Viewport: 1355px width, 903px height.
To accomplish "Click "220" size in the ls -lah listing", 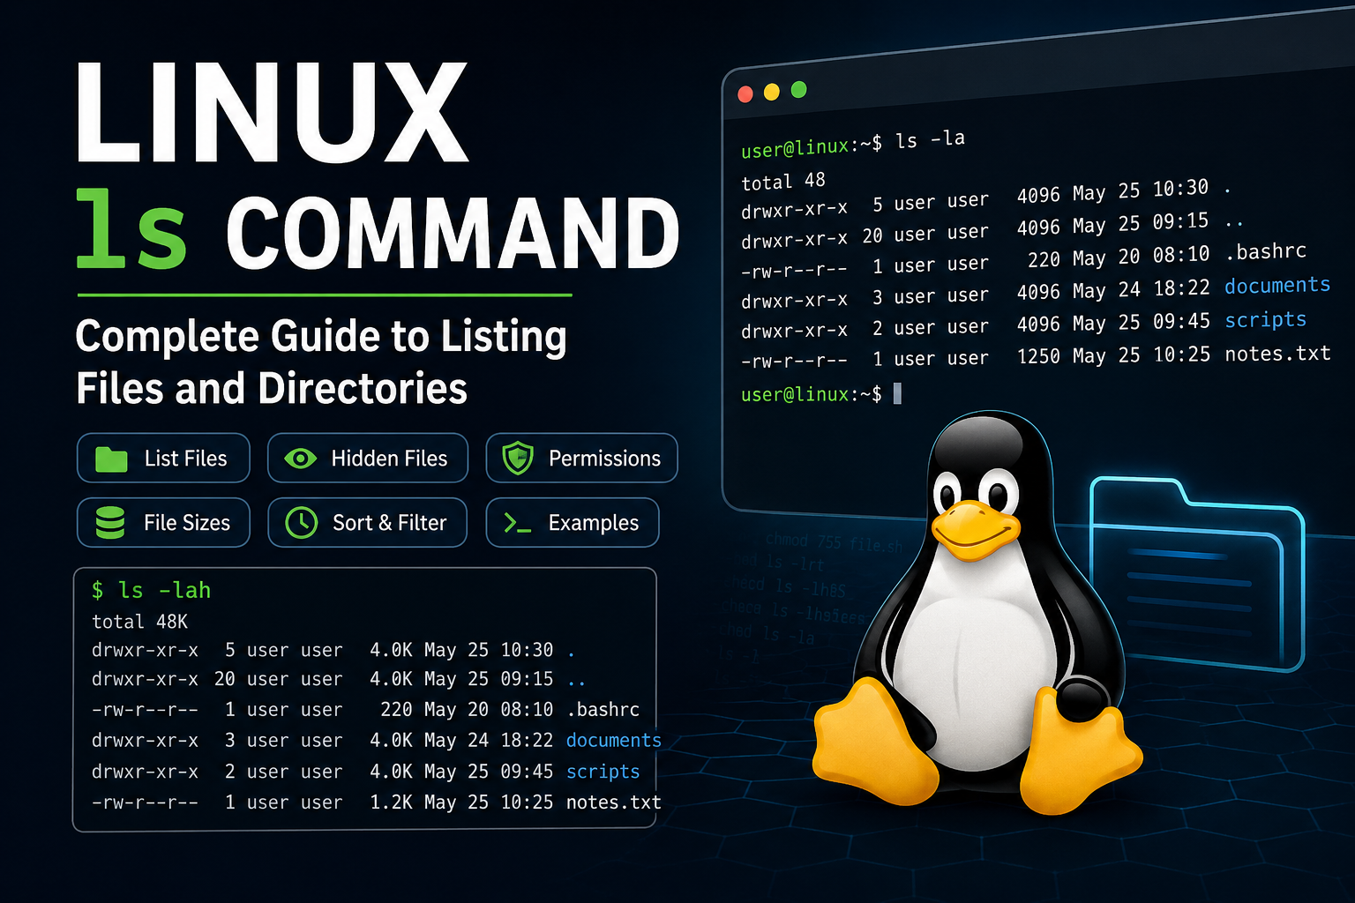I will pos(396,710).
